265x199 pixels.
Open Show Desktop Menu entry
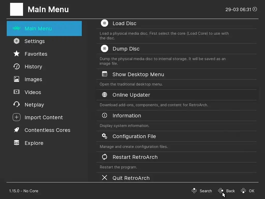pyautogui.click(x=176, y=74)
